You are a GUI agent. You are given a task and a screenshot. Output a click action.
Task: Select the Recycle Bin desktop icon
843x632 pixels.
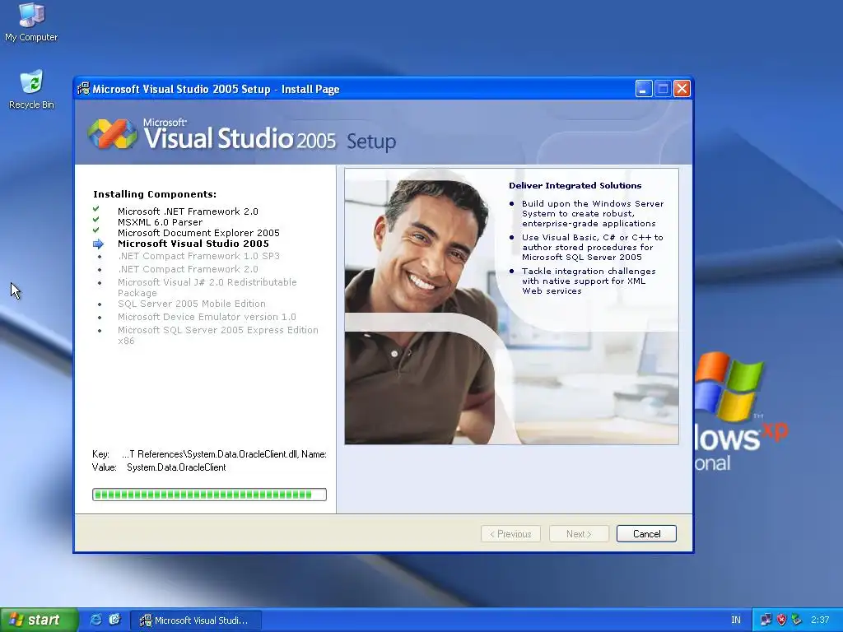point(31,89)
